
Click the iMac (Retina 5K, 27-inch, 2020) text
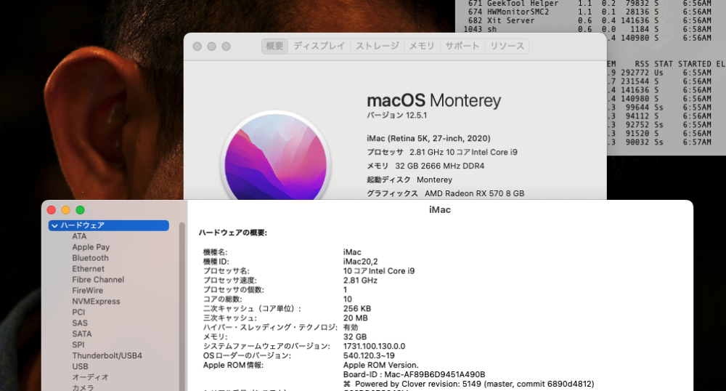(x=428, y=139)
